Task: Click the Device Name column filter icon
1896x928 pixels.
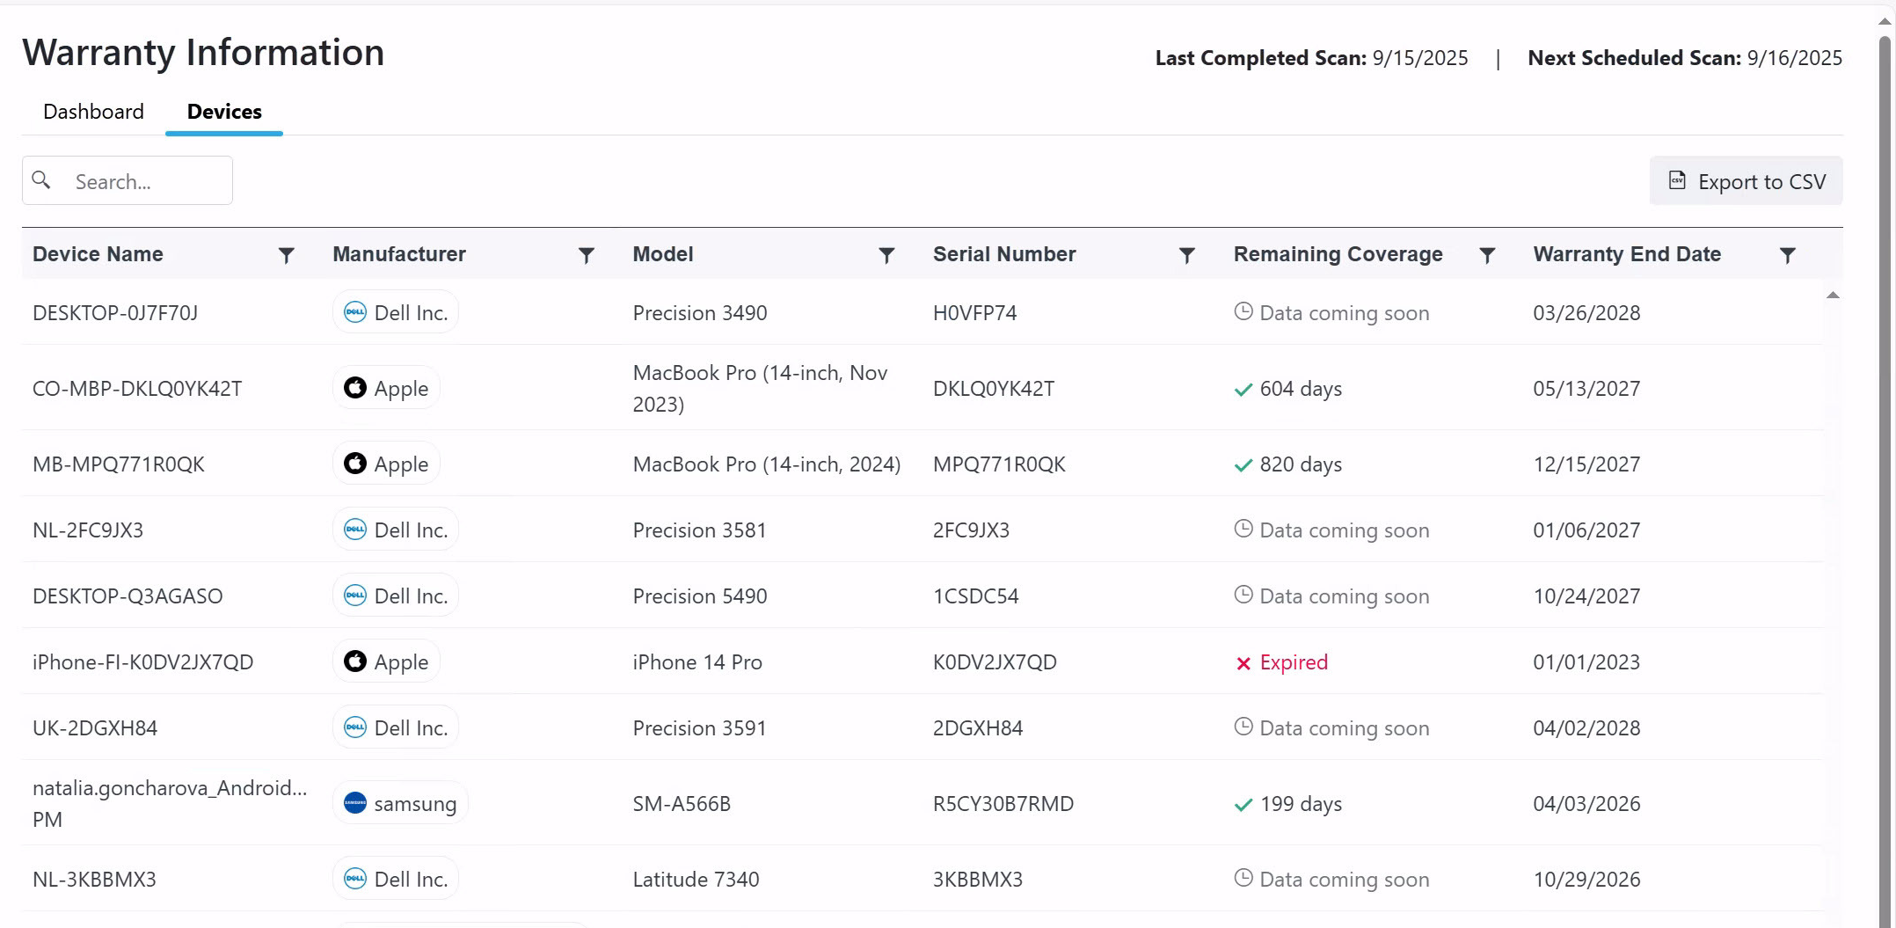Action: point(286,255)
